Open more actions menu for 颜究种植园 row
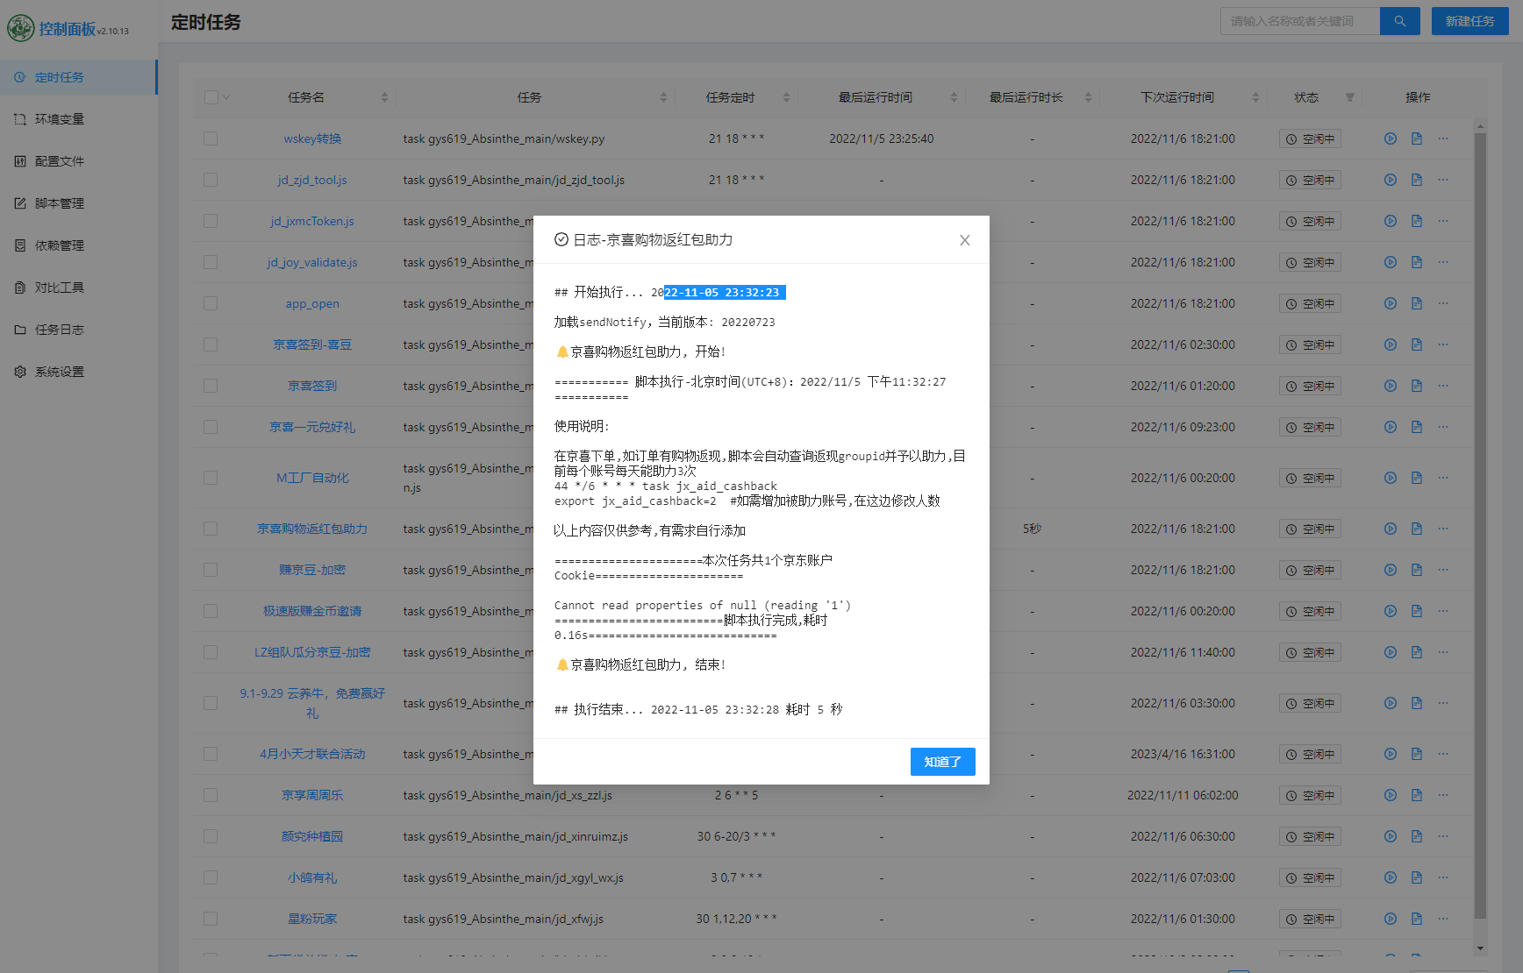The width and height of the screenshot is (1523, 973). [x=1443, y=836]
